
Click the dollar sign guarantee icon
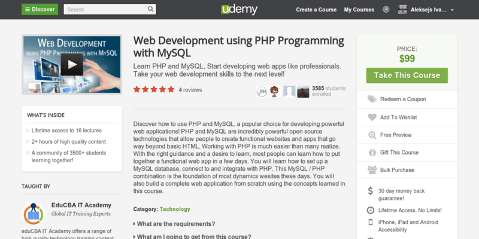click(370, 191)
